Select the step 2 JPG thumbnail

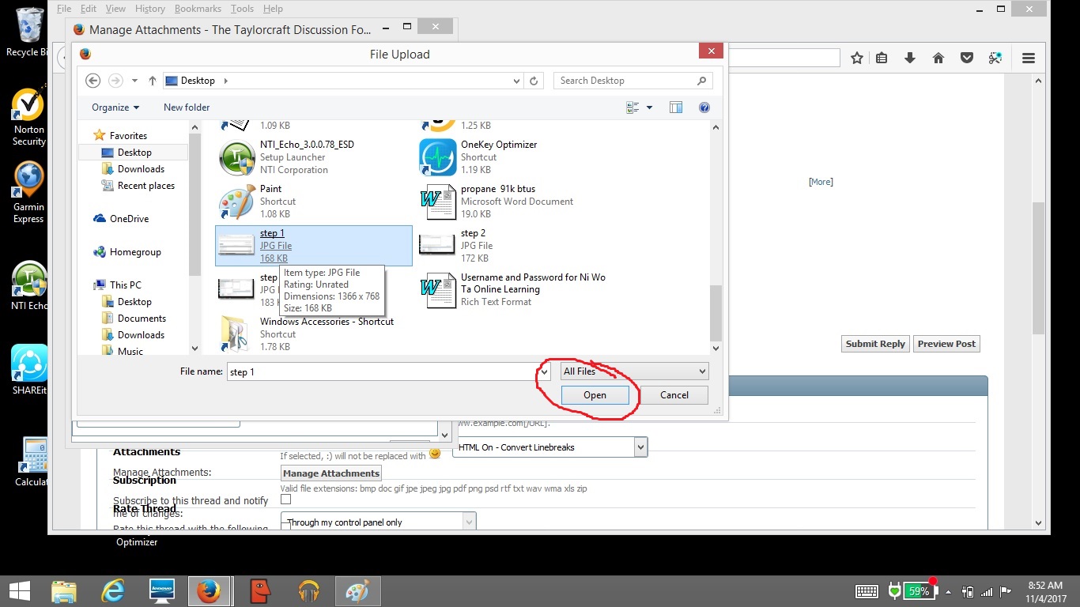click(x=437, y=245)
